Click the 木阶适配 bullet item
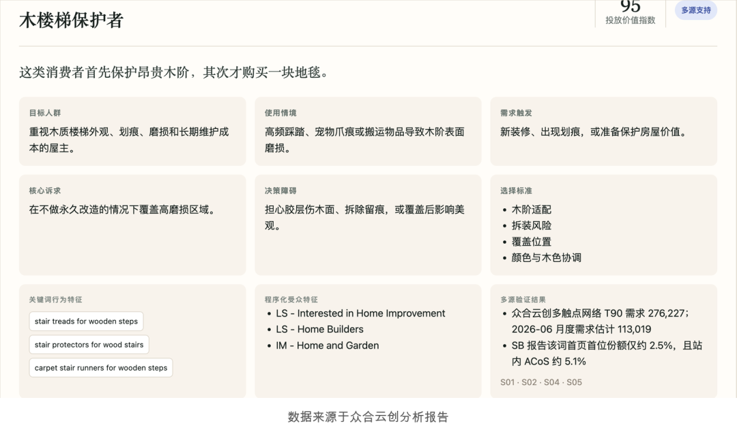 pyautogui.click(x=531, y=210)
